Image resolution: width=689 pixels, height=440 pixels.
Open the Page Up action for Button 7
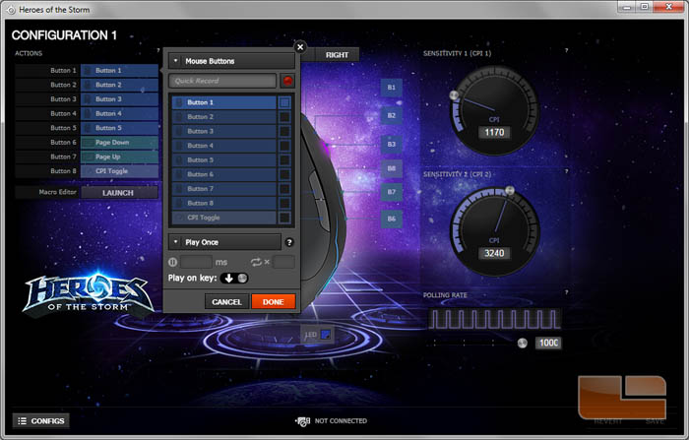point(119,157)
